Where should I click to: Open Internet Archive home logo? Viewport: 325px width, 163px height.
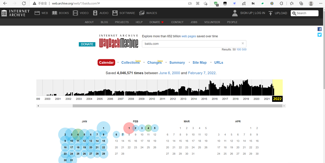point(15,13)
